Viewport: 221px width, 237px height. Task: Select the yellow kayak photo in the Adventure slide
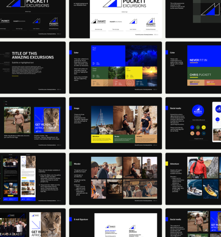pyautogui.click(x=211, y=189)
